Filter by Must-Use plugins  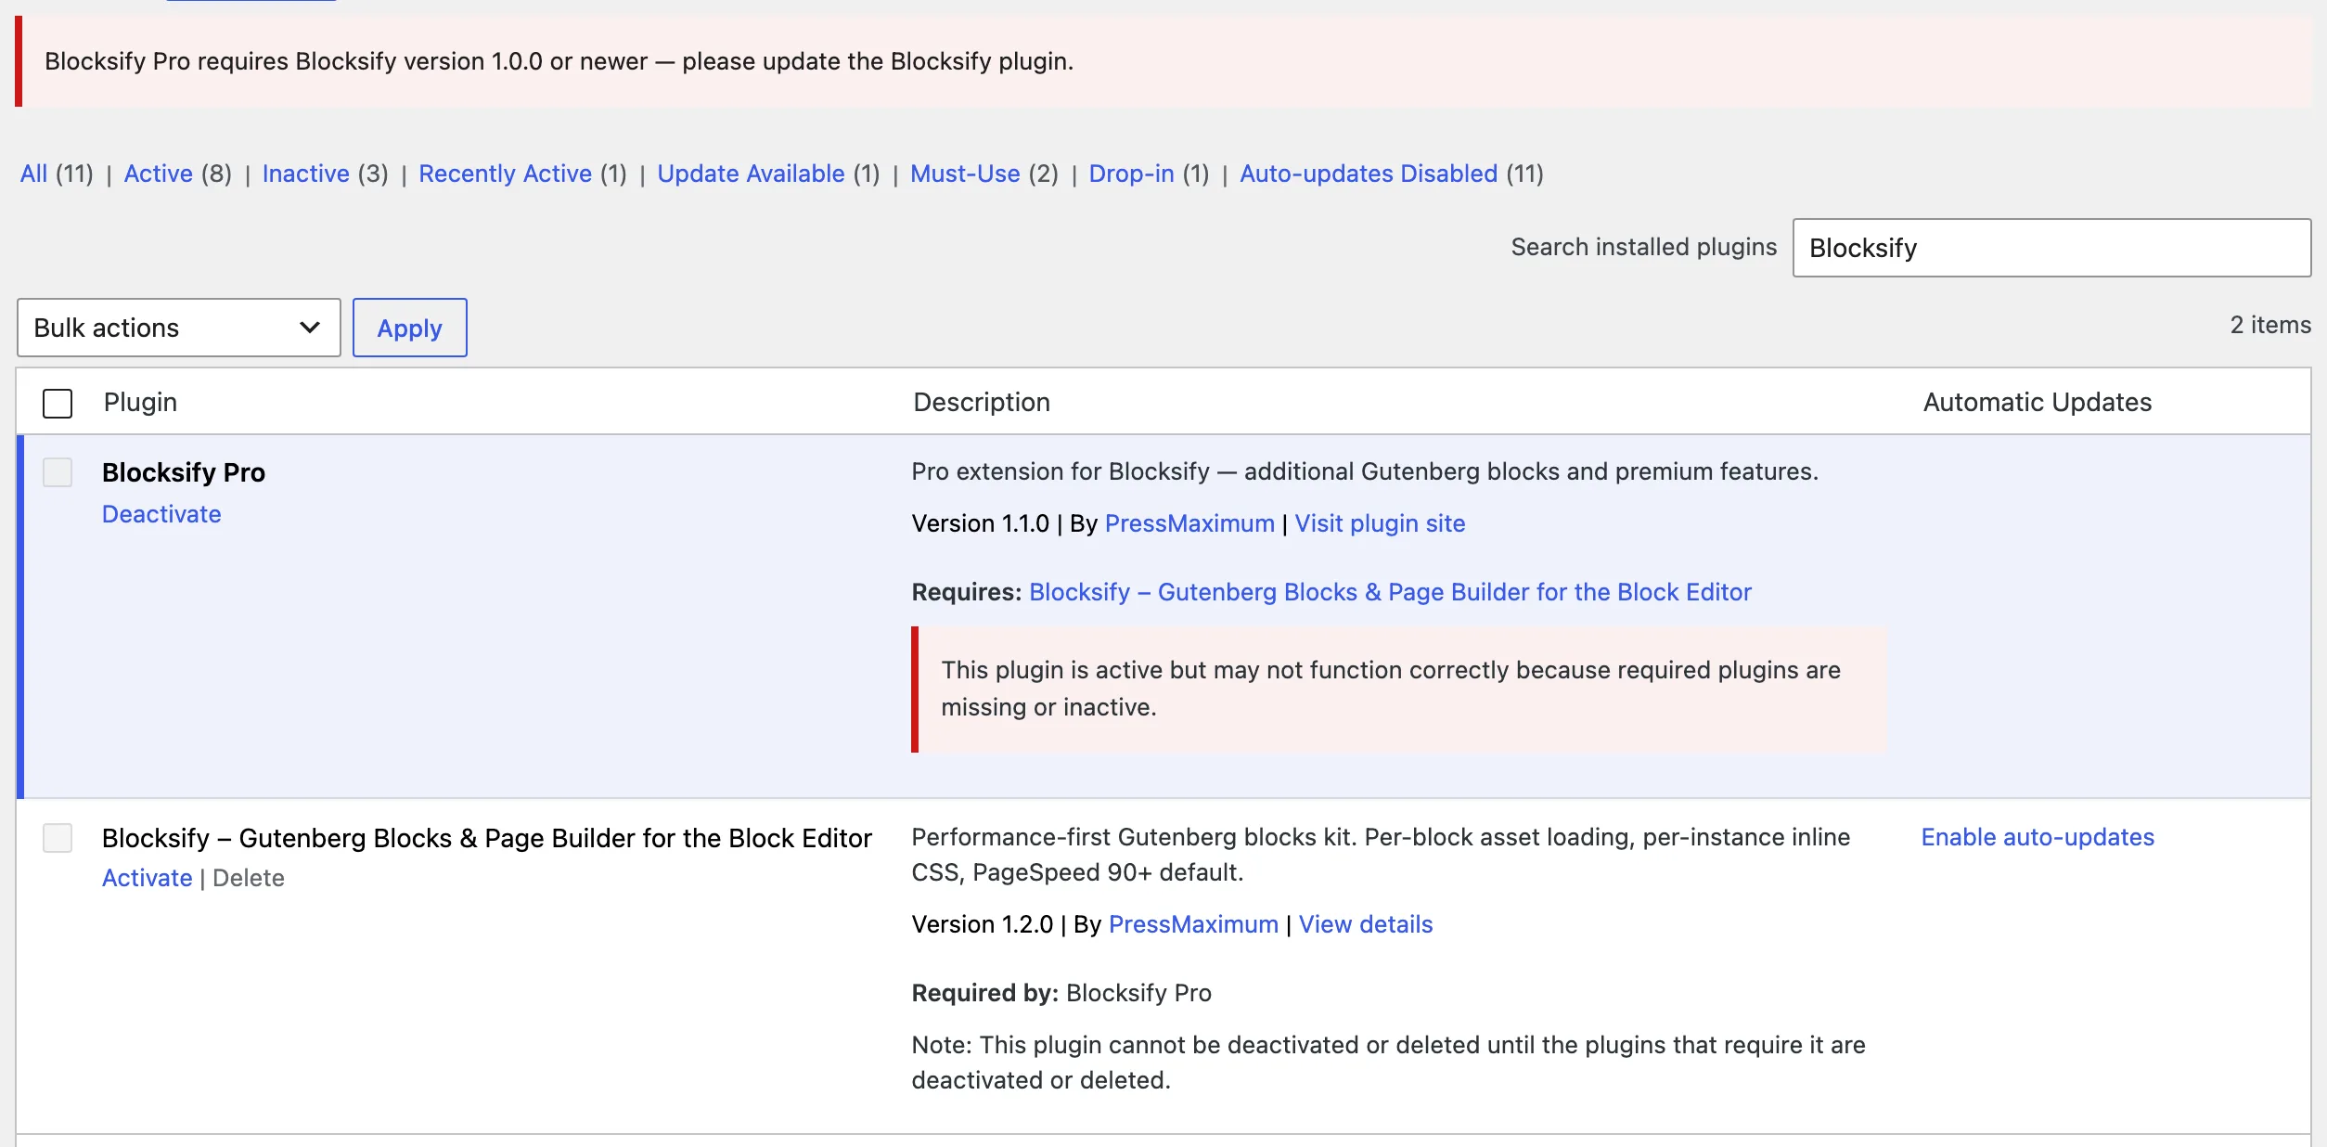tap(965, 174)
